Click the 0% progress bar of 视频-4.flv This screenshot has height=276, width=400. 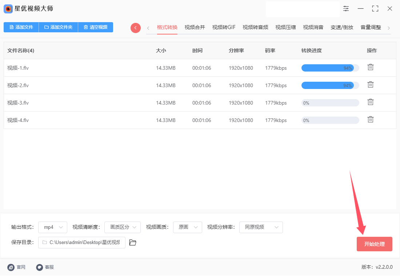(330, 120)
